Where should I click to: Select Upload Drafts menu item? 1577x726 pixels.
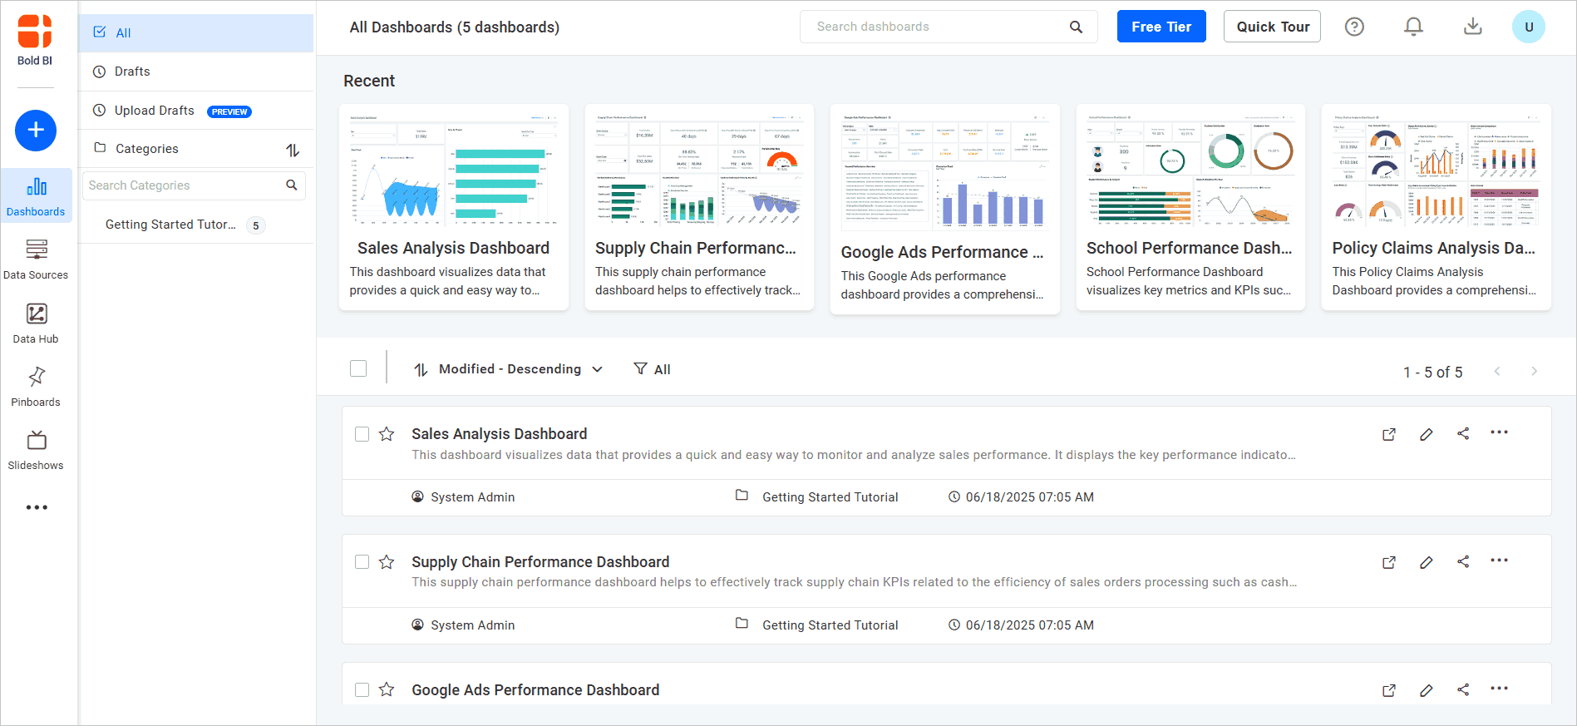[155, 111]
